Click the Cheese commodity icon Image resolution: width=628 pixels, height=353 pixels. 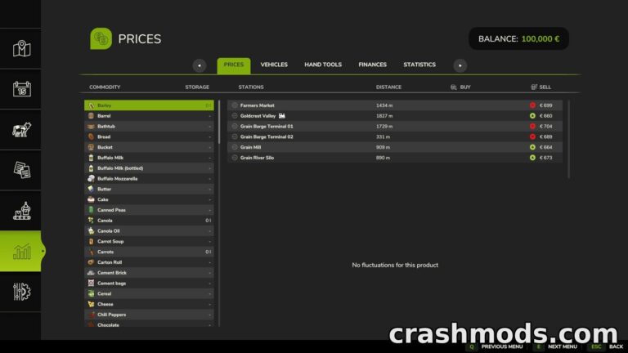point(91,304)
